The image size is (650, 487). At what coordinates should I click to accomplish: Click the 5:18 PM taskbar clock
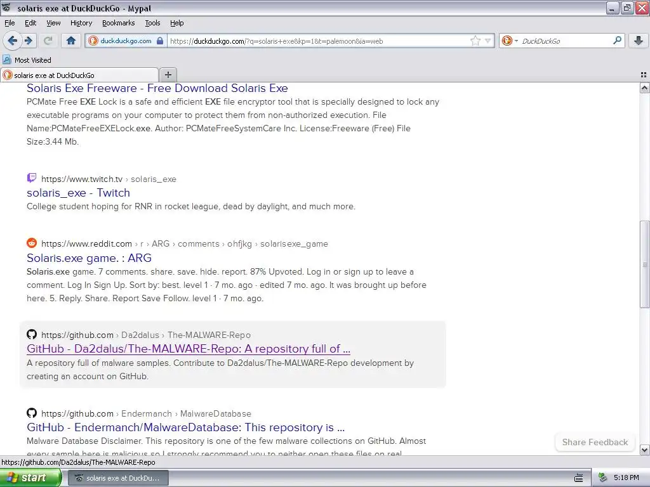coord(627,477)
